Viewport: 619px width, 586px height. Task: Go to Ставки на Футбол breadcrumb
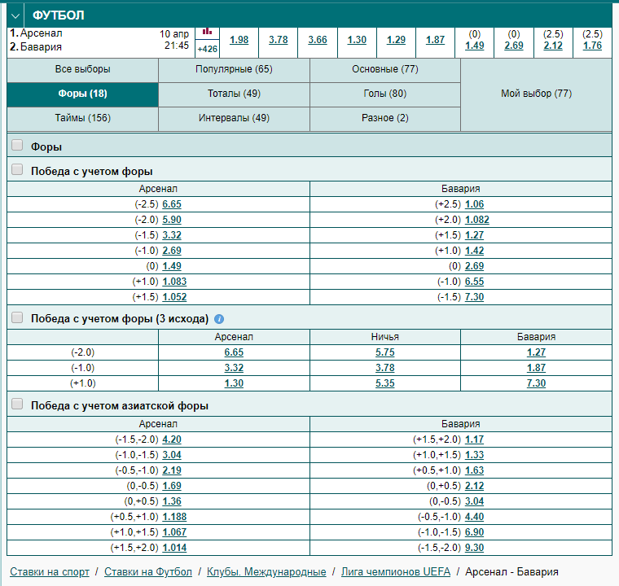click(148, 572)
